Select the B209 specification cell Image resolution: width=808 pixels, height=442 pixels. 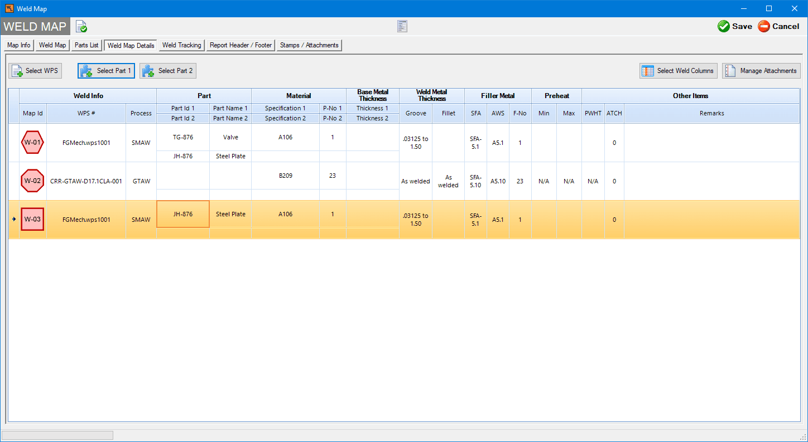pyautogui.click(x=285, y=176)
